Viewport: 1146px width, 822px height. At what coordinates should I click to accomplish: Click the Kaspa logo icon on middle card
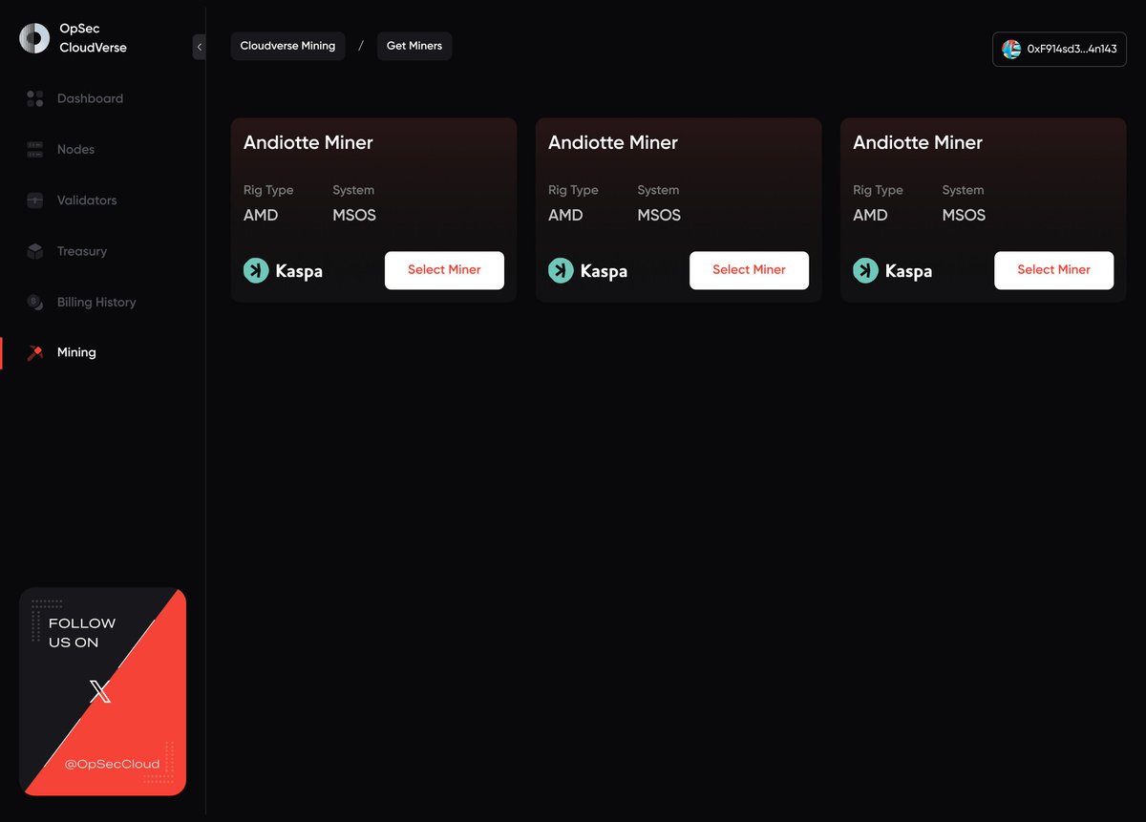(561, 270)
